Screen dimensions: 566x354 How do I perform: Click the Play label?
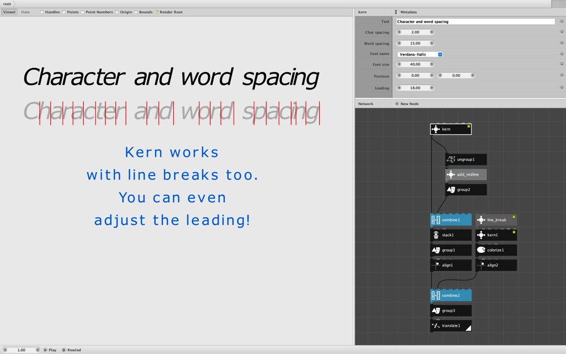[52, 349]
